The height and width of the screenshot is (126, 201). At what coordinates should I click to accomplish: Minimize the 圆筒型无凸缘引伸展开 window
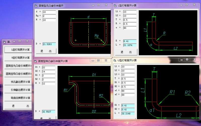[x=93, y=5]
